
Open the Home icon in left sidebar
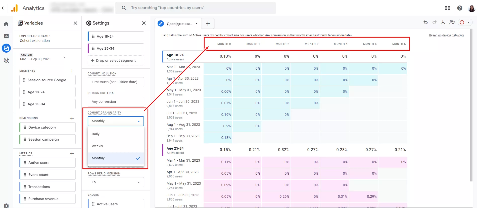pos(6,24)
